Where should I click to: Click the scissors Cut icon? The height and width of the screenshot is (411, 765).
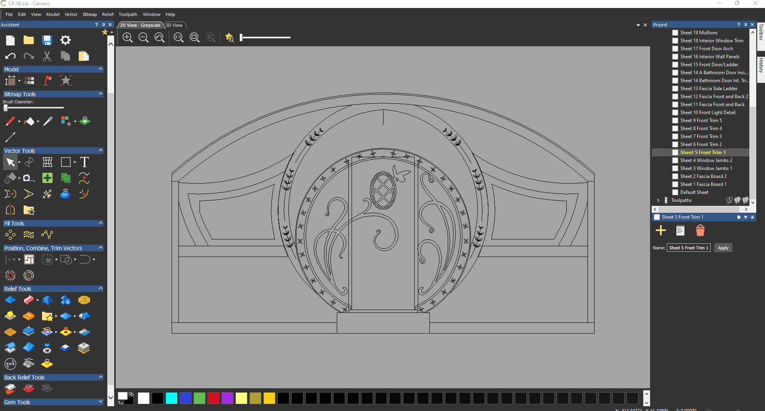(x=47, y=56)
